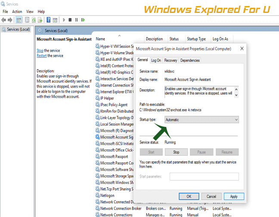Image resolution: width=279 pixels, height=217 pixels.
Task: Click the Restart Service toolbar icon
Action: [x=83, y=20]
